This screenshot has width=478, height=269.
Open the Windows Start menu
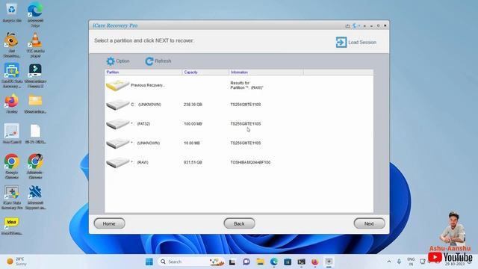149,262
